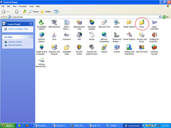Open Keyboard settings icon
The width and height of the screenshot is (171, 128).
(x=67, y=36)
